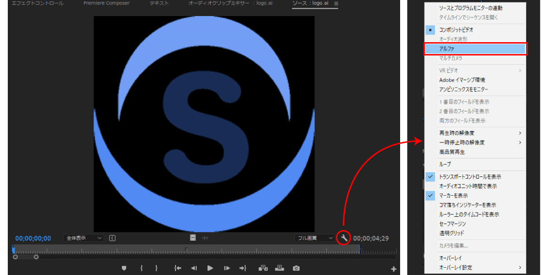Open the Source panel menu icon
This screenshot has height=275, width=550.
tap(336, 4)
